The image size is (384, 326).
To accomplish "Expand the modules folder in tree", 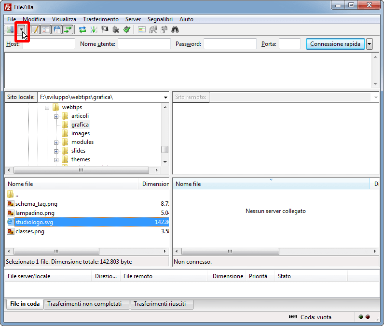I will [x=56, y=142].
